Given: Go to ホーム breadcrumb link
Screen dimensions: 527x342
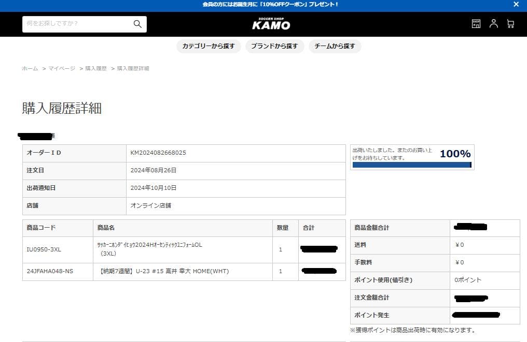Looking at the screenshot, I should (30, 68).
